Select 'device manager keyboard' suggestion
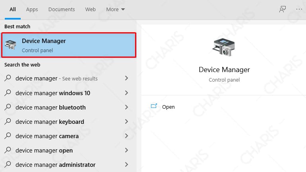This screenshot has width=306, height=172. click(x=68, y=122)
